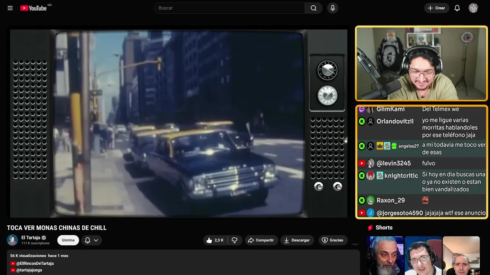Dislike the video with thumbs down

(x=235, y=240)
